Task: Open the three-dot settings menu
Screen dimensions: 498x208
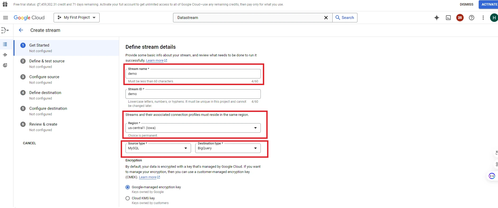Action: (483, 18)
